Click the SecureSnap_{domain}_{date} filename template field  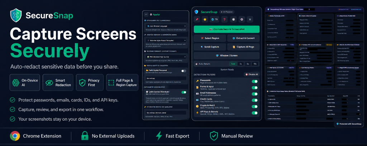pos(166,113)
